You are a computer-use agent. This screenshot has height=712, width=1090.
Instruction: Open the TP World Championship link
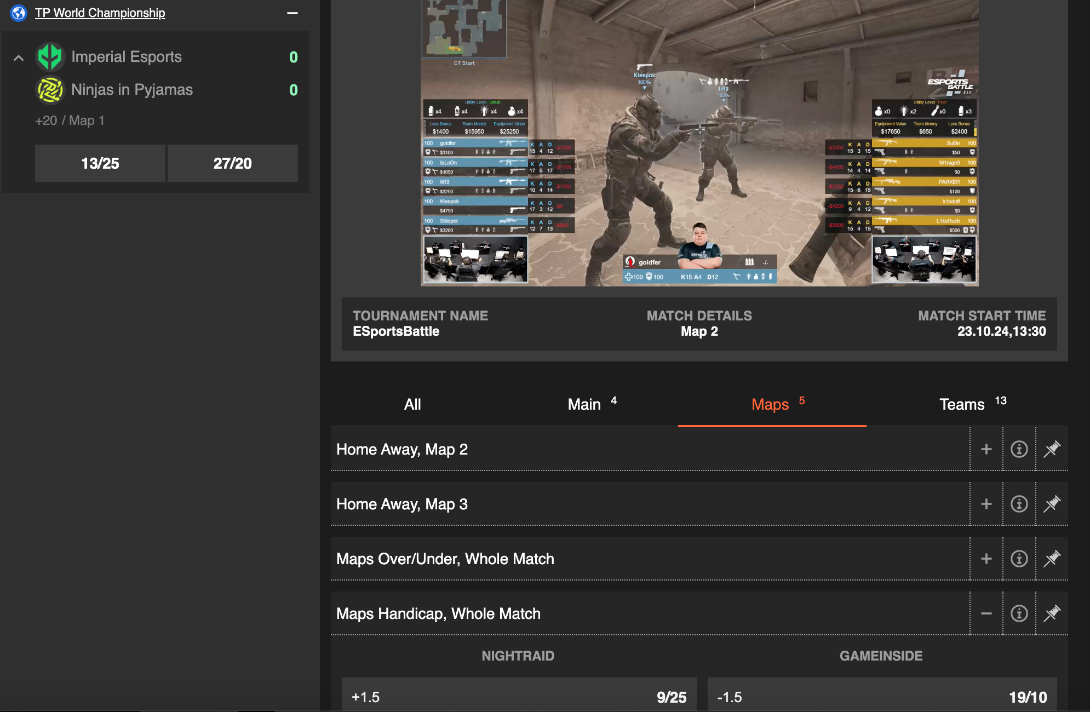click(100, 13)
